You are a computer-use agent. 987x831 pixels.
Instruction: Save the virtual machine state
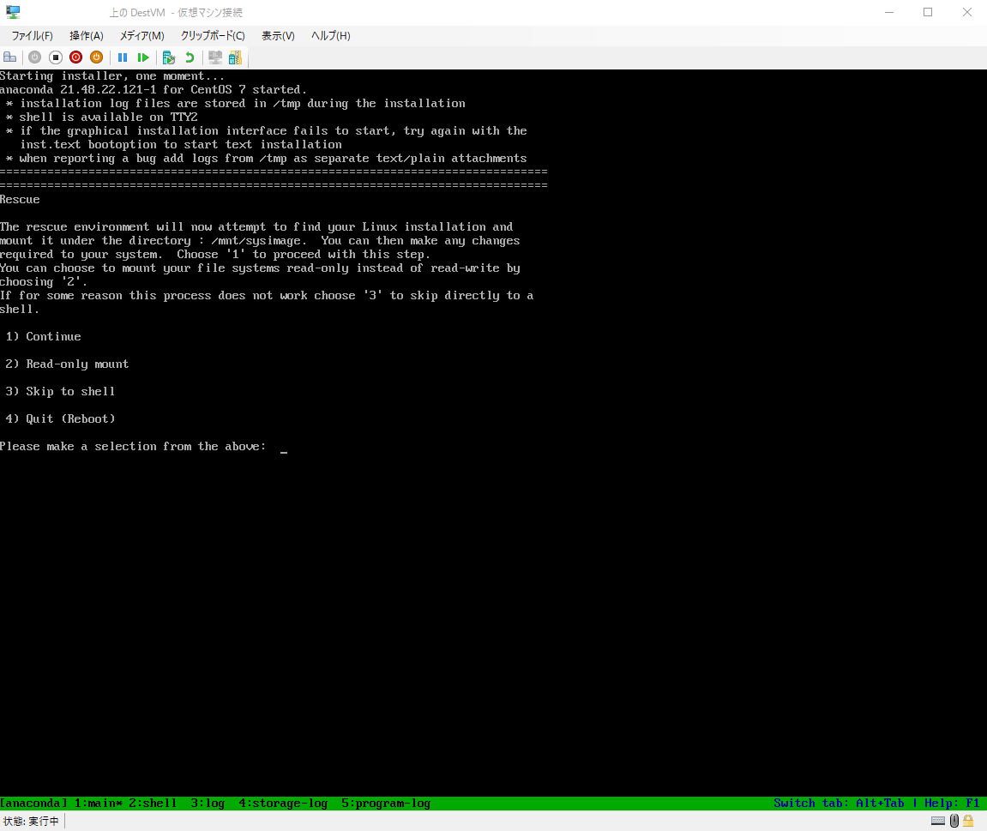96,57
